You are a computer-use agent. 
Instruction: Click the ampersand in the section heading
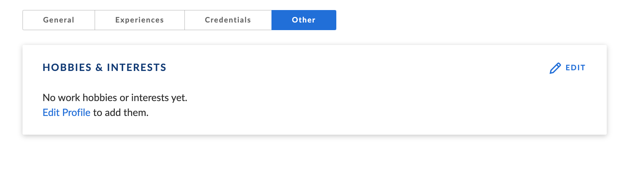point(99,67)
